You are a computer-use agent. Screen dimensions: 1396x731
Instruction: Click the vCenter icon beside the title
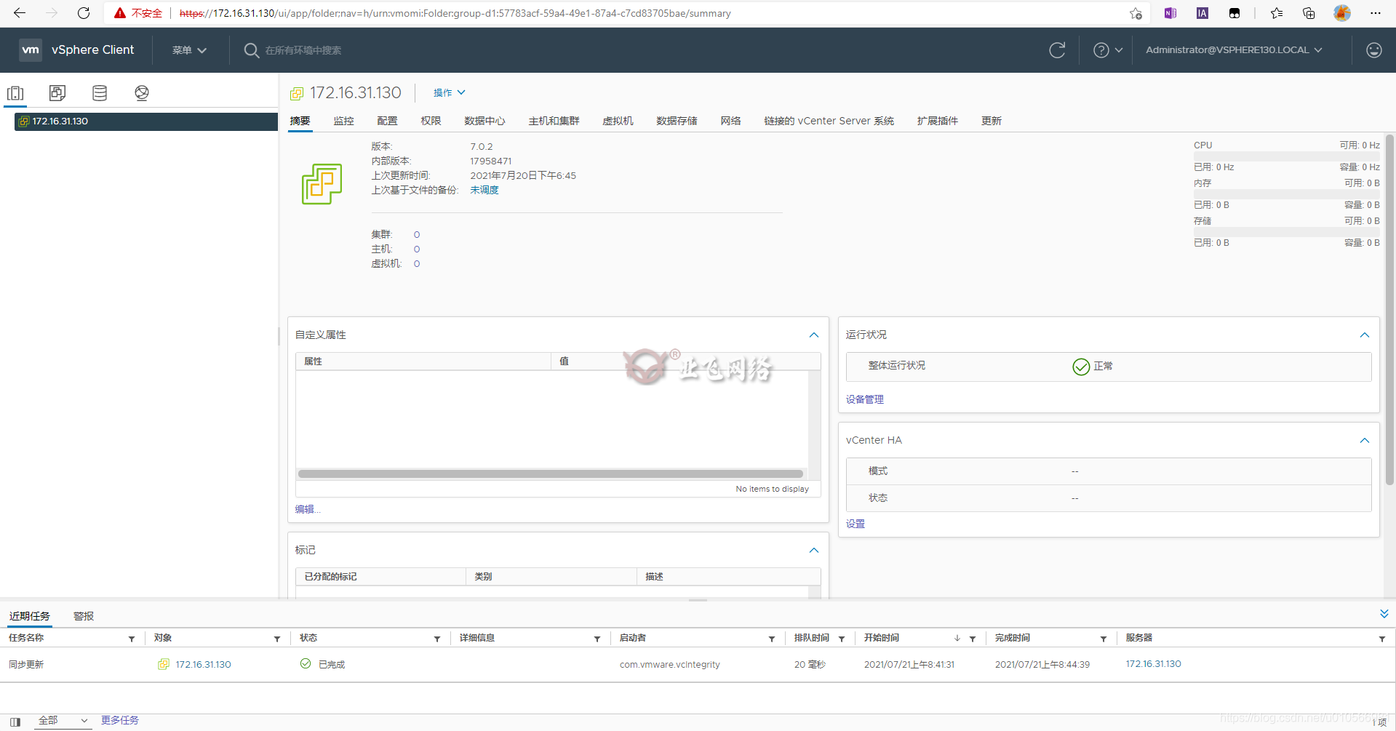tap(297, 93)
